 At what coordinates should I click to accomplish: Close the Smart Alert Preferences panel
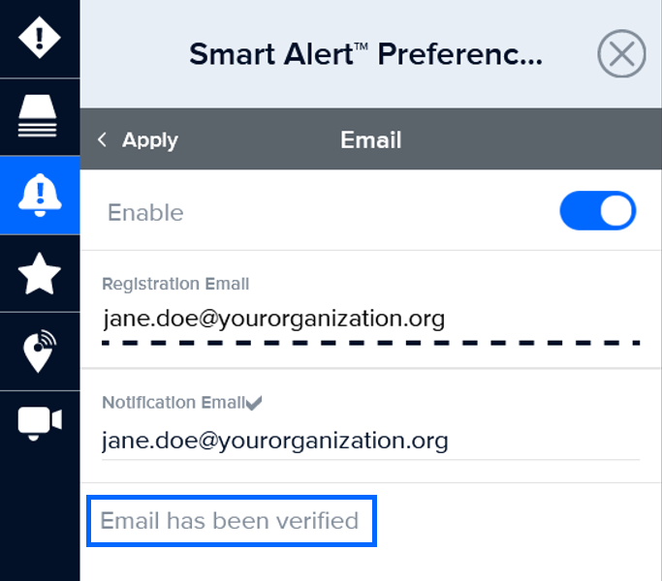click(621, 54)
